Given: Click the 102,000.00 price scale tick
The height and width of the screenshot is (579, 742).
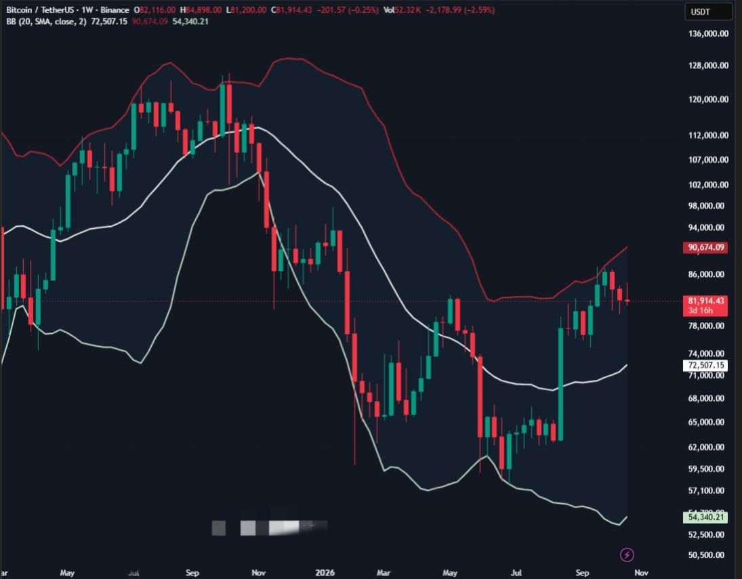Looking at the screenshot, I should click(x=708, y=185).
